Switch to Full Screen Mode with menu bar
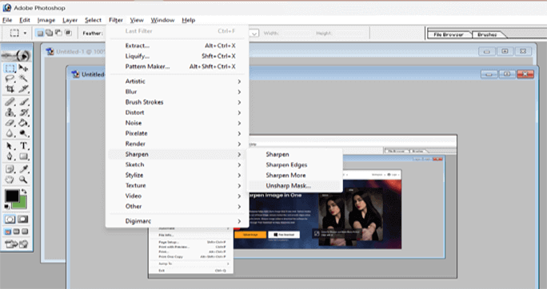Viewport: 547px width, 289px height. coord(17,232)
